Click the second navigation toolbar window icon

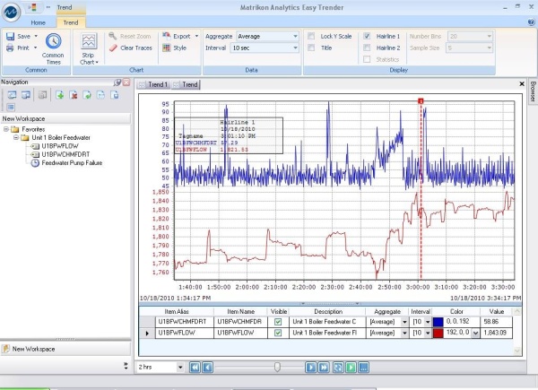click(x=26, y=95)
